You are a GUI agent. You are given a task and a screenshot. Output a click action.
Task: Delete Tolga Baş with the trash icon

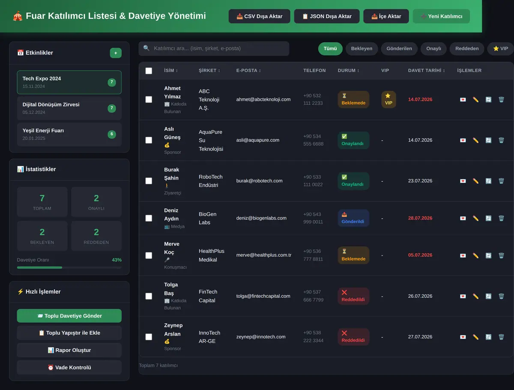click(501, 296)
